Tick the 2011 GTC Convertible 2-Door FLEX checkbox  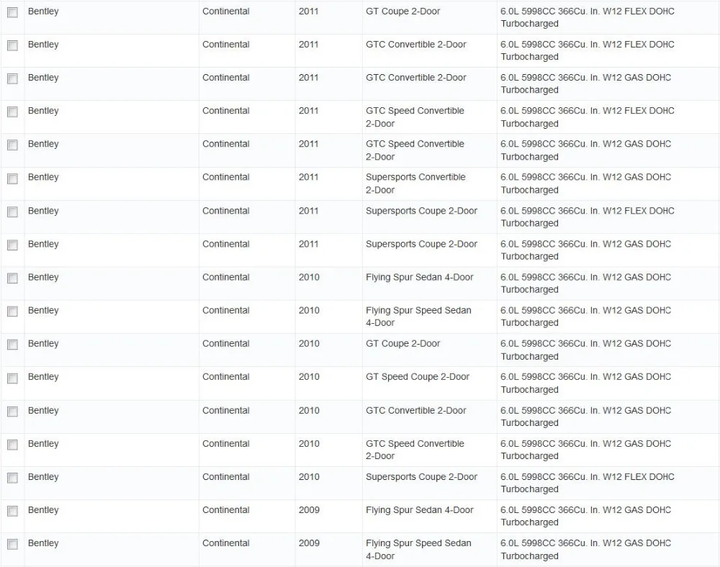12,45
